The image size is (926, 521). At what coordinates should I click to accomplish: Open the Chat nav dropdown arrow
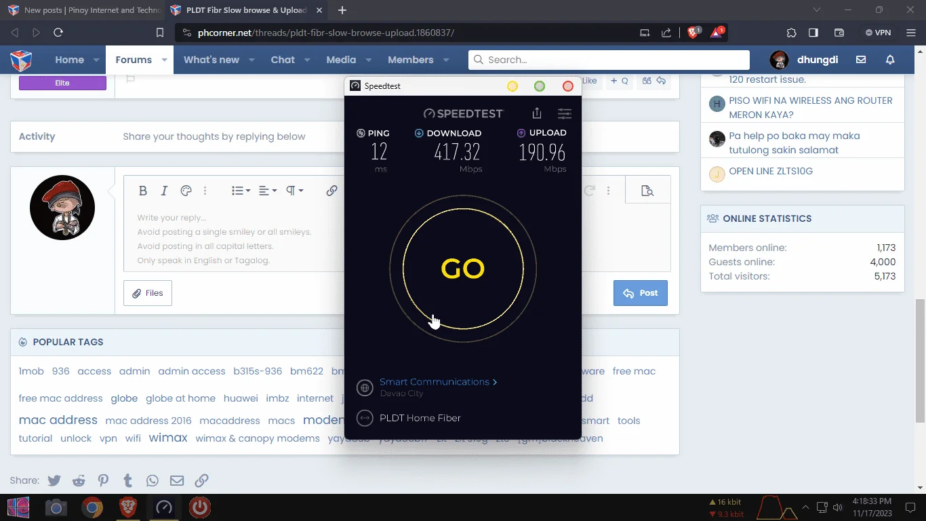click(x=307, y=60)
